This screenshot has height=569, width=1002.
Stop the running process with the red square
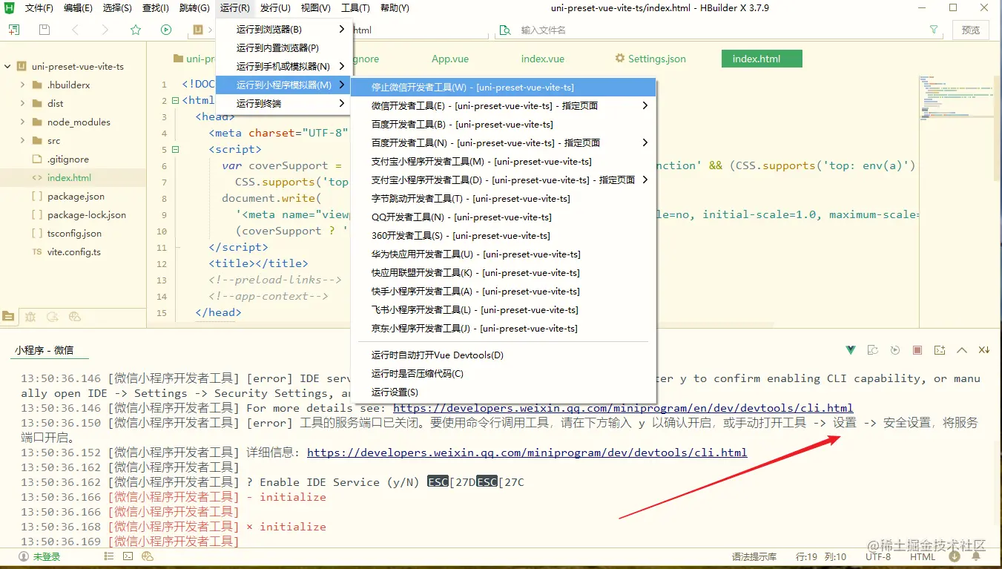coord(917,349)
